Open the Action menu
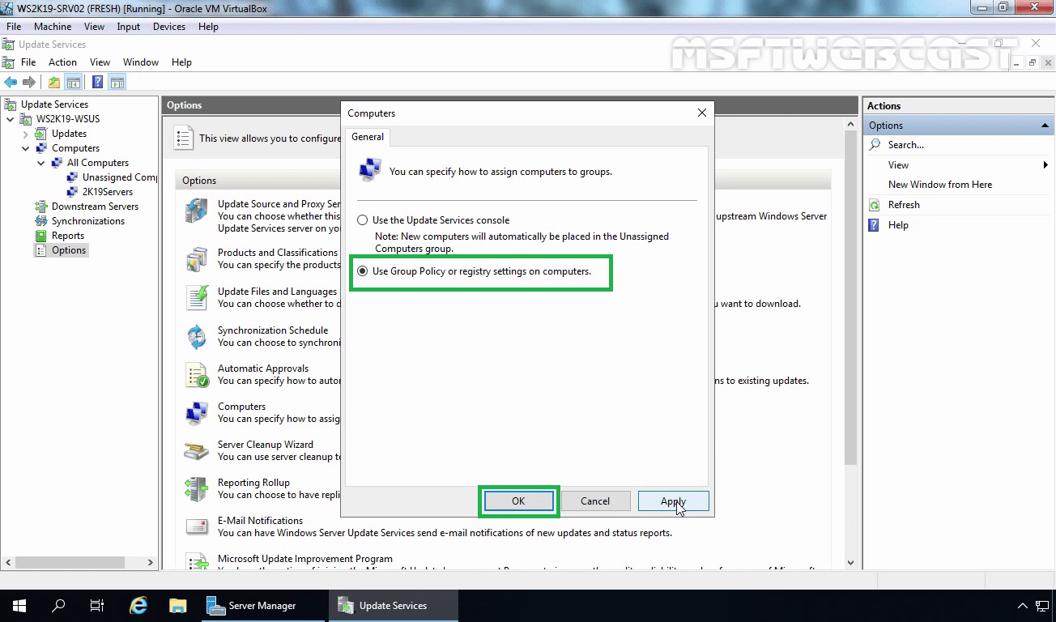Viewport: 1056px width, 622px height. 62,62
